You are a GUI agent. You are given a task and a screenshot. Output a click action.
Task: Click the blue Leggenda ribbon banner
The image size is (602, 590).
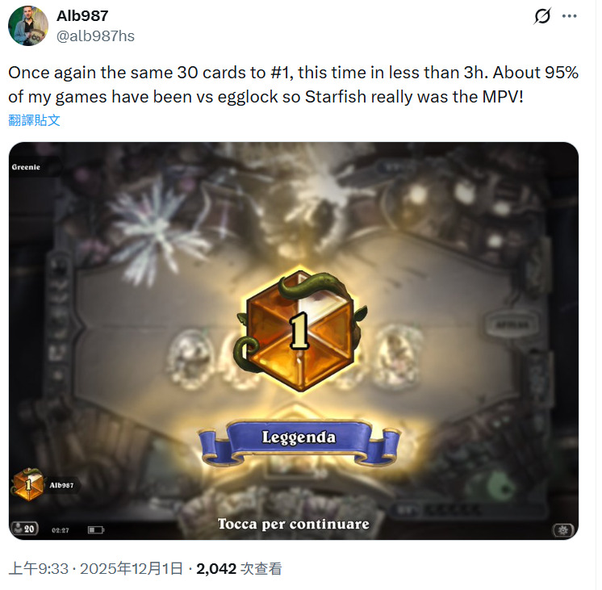pos(299,441)
